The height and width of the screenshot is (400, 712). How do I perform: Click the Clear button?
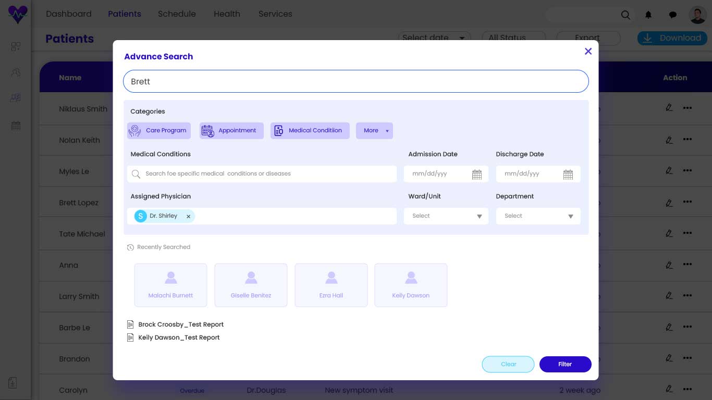pyautogui.click(x=508, y=364)
